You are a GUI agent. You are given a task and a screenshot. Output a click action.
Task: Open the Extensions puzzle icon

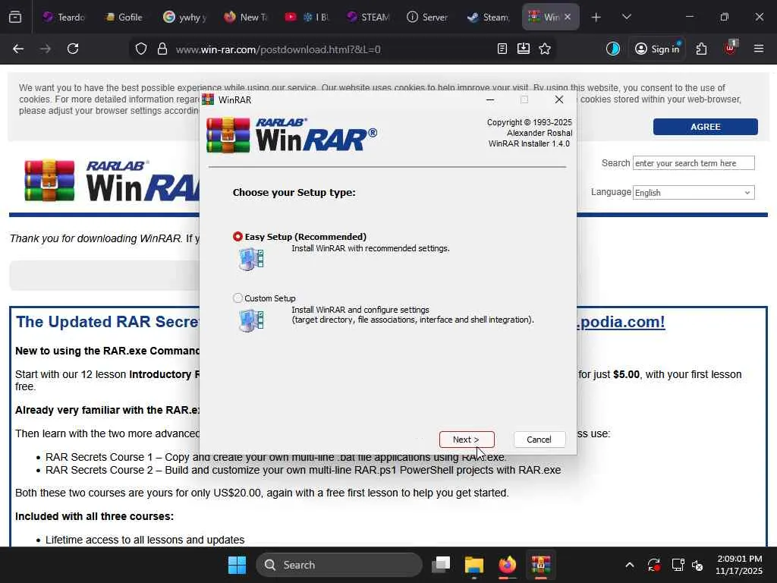click(701, 49)
